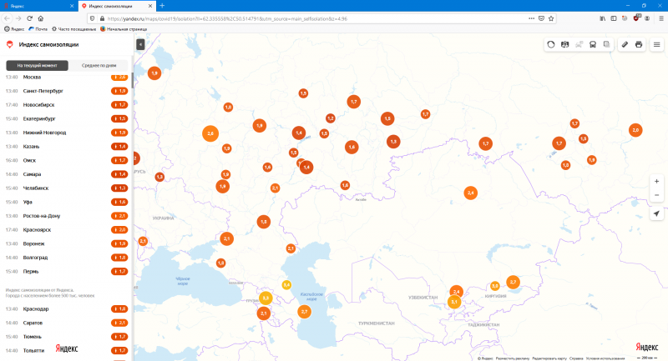
Task: Select the ruler distance measuring tool
Action: [625, 44]
